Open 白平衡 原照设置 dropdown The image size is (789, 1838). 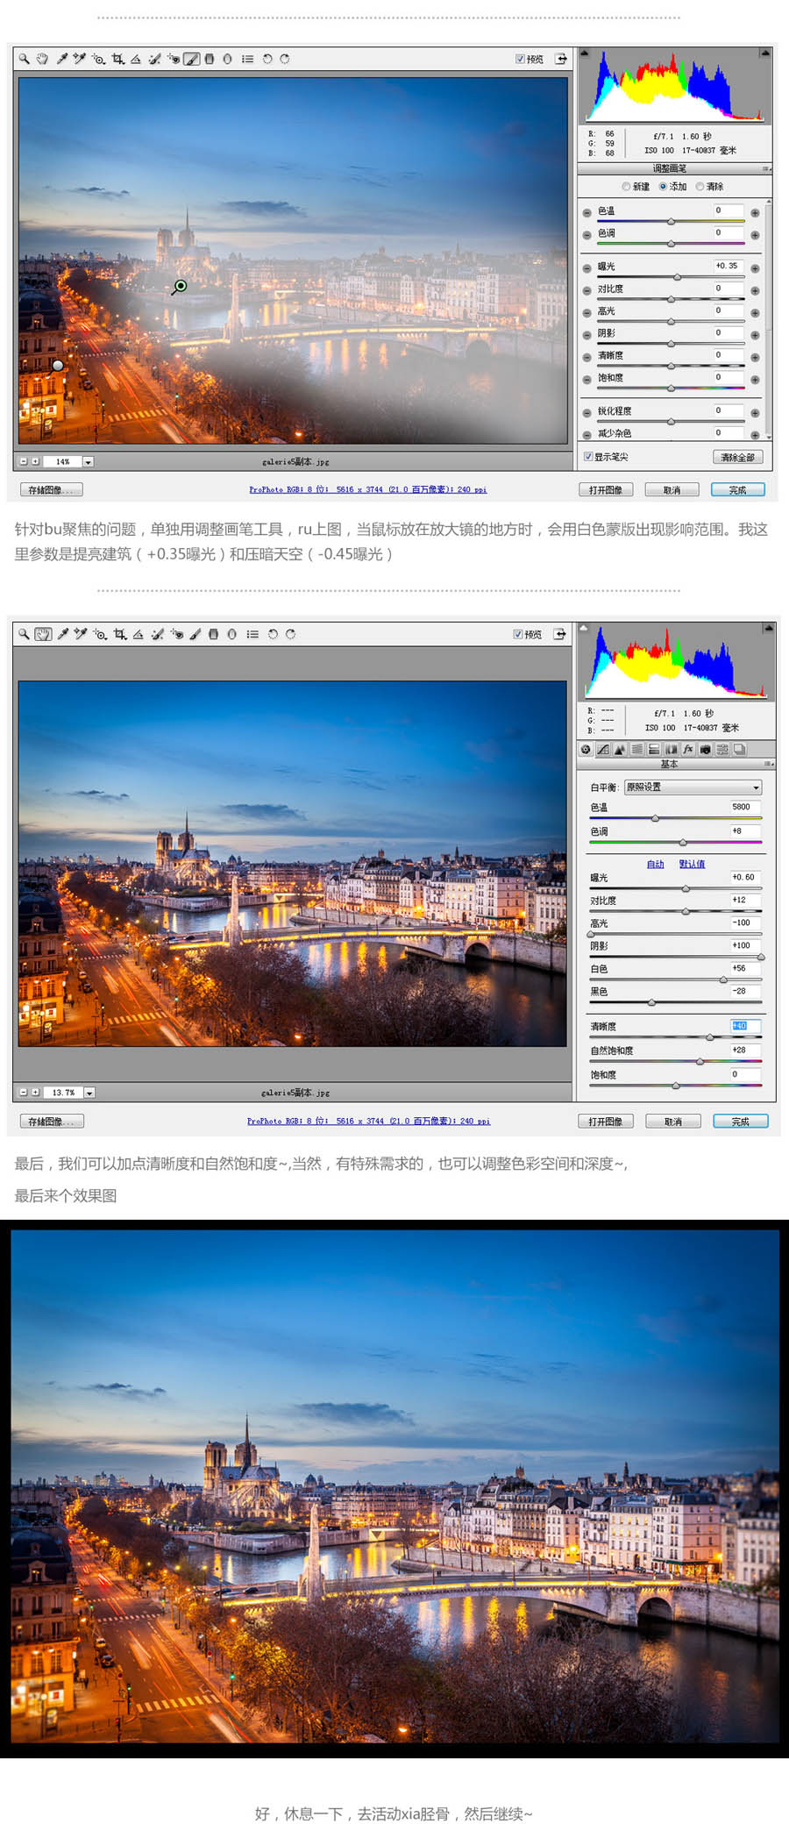coord(693,787)
